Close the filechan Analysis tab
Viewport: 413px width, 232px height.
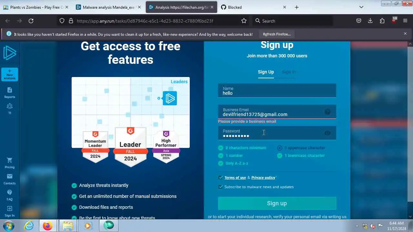(x=212, y=7)
